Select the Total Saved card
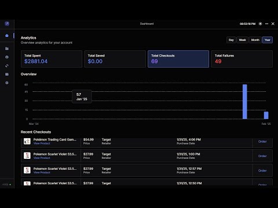Screen dimensions: 278x208 click(x=115, y=59)
